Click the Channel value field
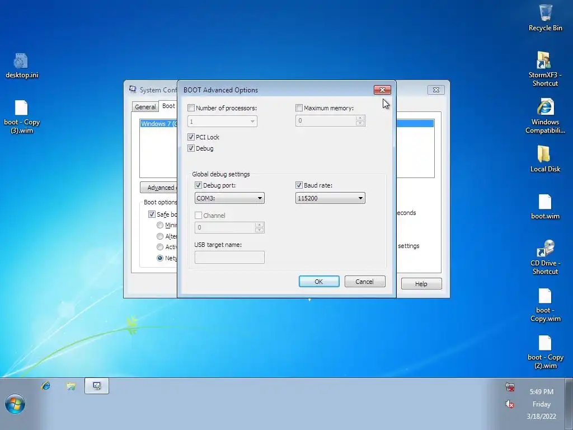This screenshot has height=430, width=573. tap(225, 227)
